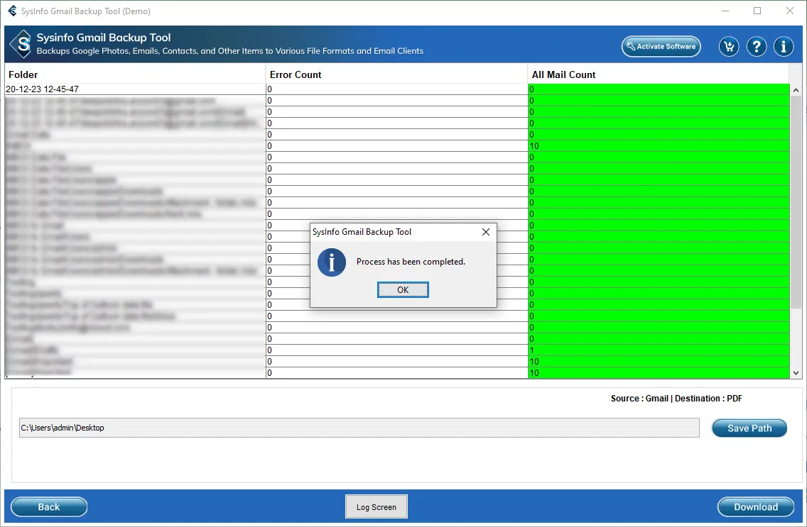
Task: Open the help question mark icon
Action: pos(757,47)
